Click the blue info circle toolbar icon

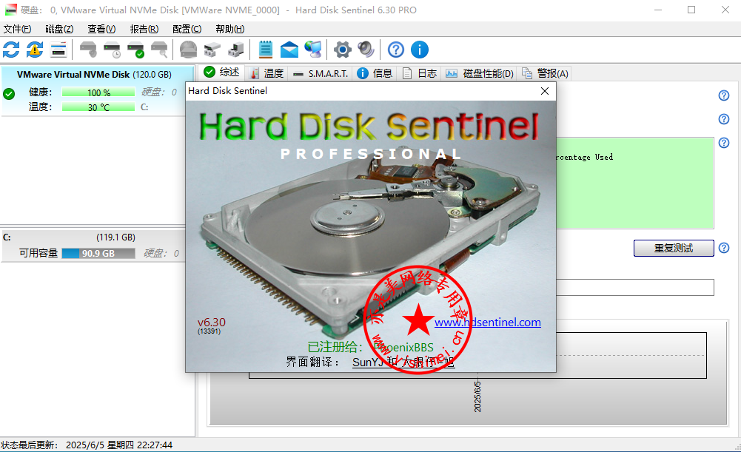coord(420,50)
